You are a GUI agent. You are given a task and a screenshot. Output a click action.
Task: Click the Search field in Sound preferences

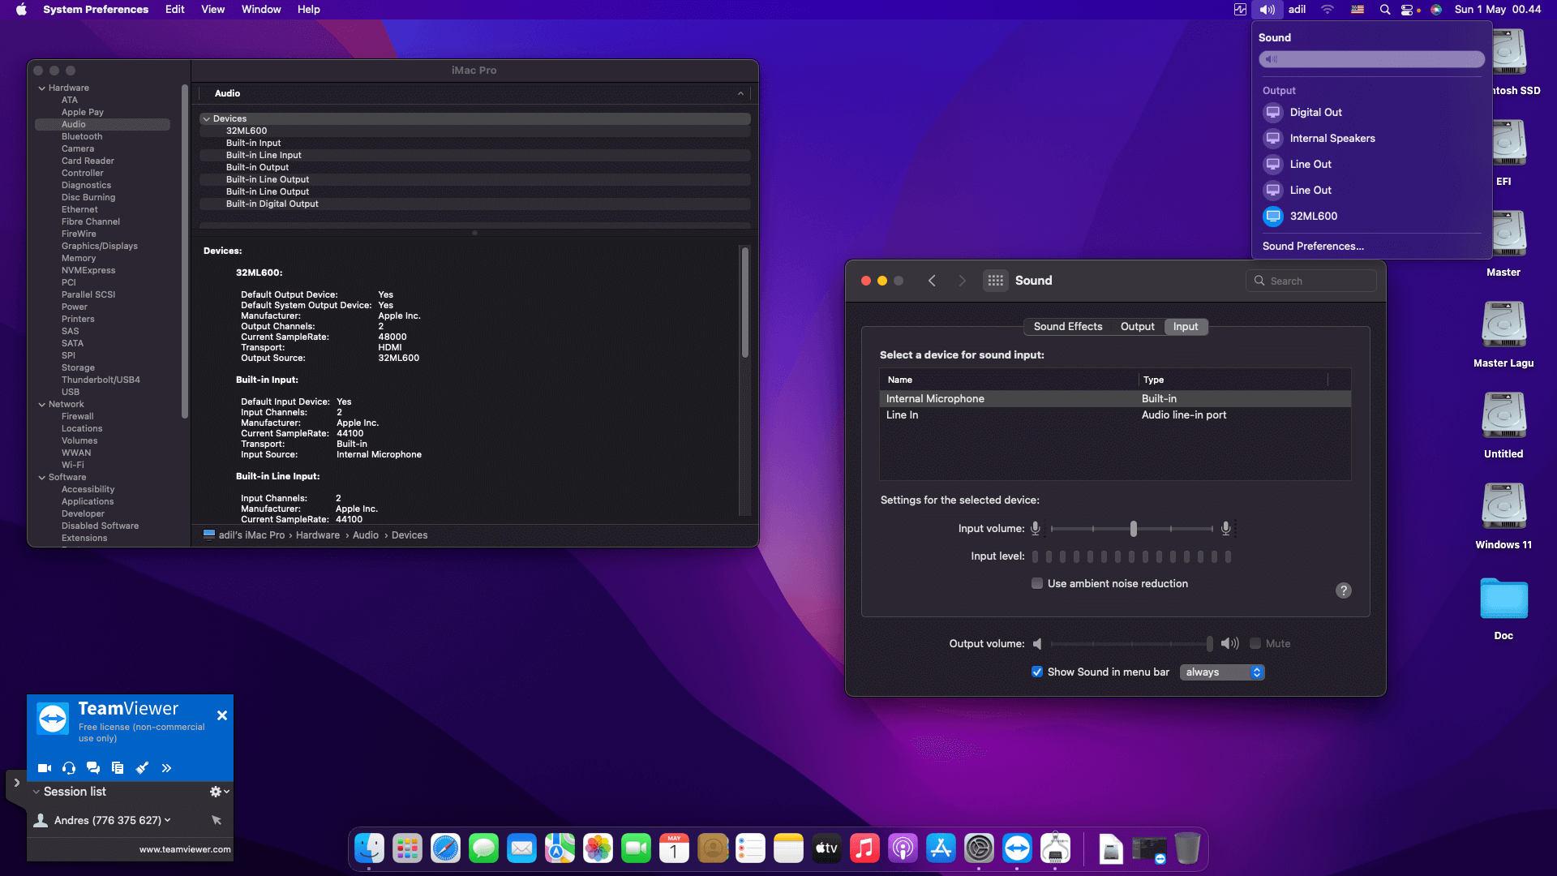point(1311,281)
